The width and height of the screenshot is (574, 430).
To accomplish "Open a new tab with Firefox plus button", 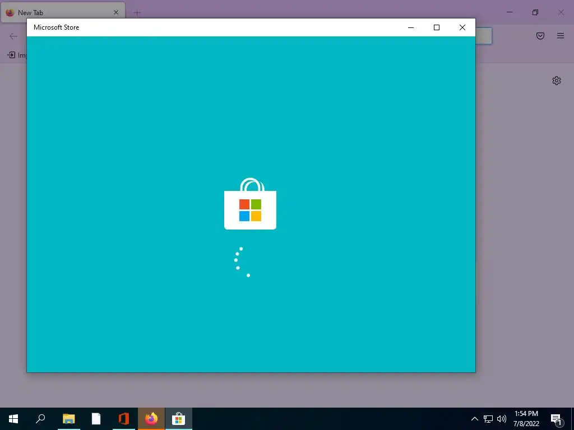I will (x=137, y=12).
